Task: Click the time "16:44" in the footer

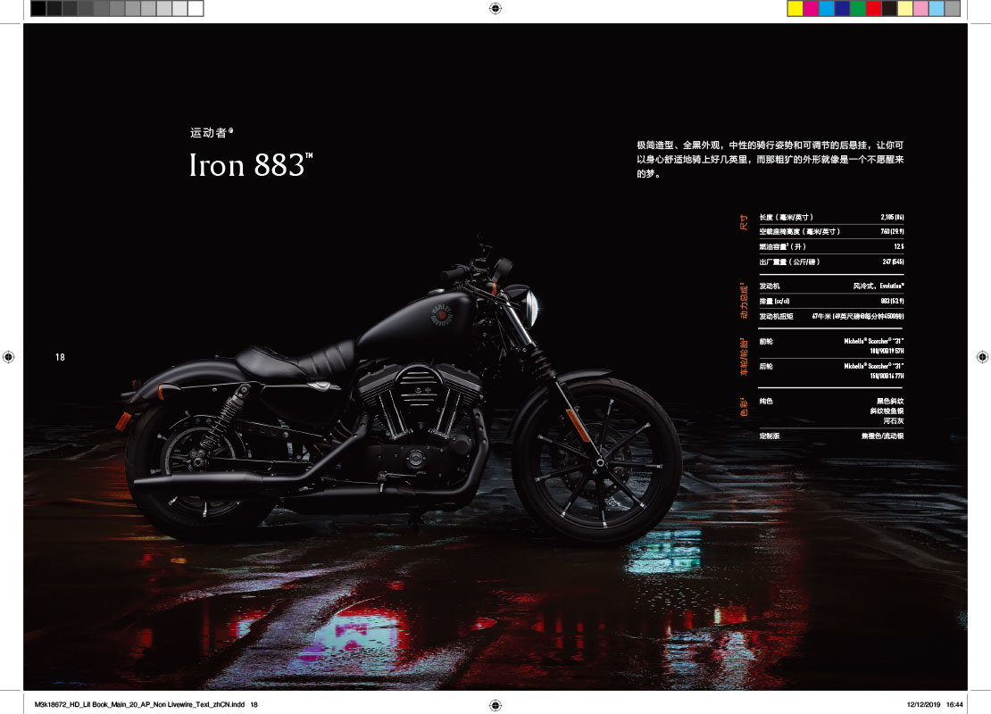Action: tap(955, 704)
